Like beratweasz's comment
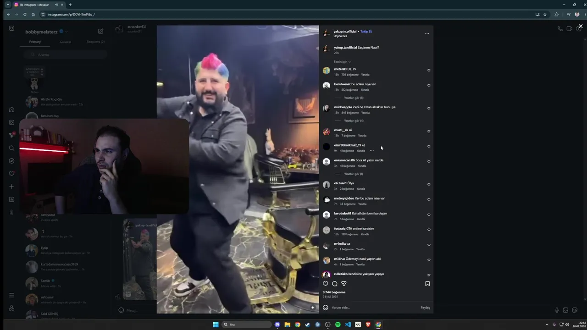 429,85
